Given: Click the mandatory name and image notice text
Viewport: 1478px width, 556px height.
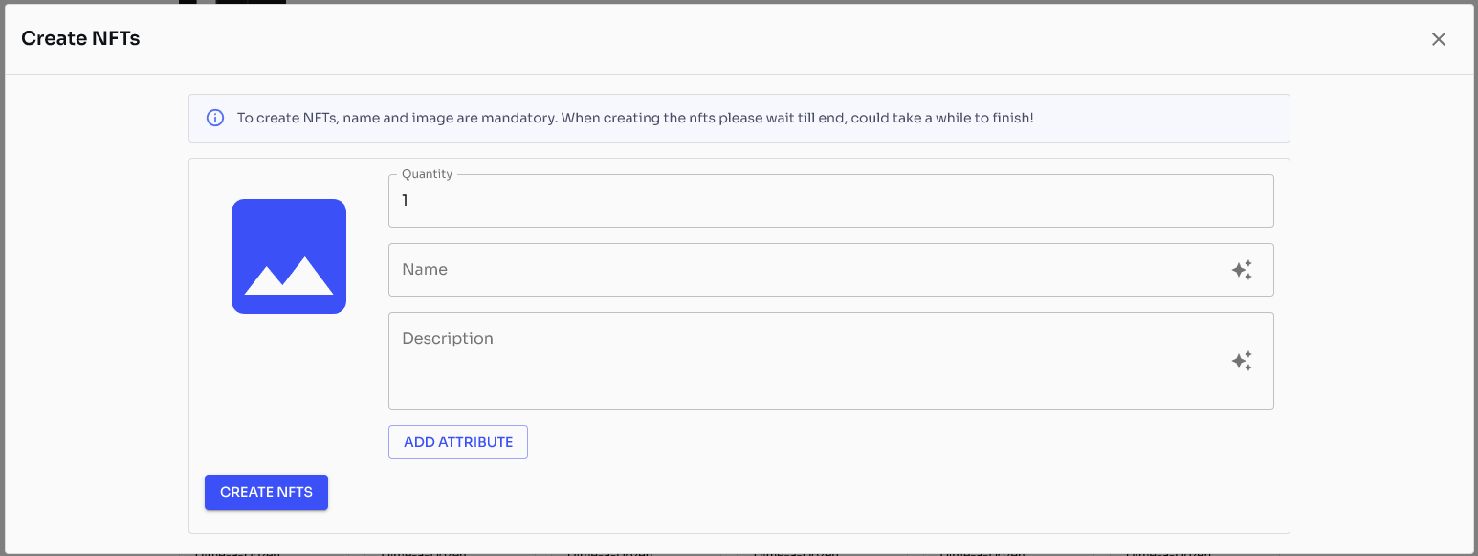Looking at the screenshot, I should (x=635, y=119).
